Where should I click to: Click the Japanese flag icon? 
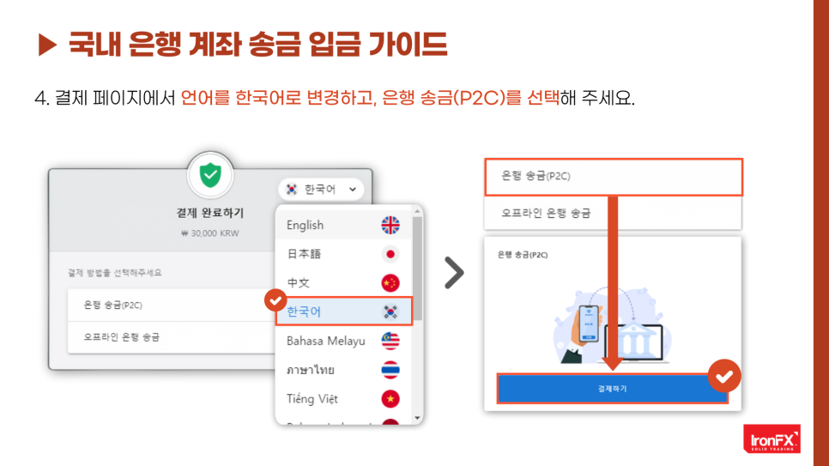click(x=390, y=254)
